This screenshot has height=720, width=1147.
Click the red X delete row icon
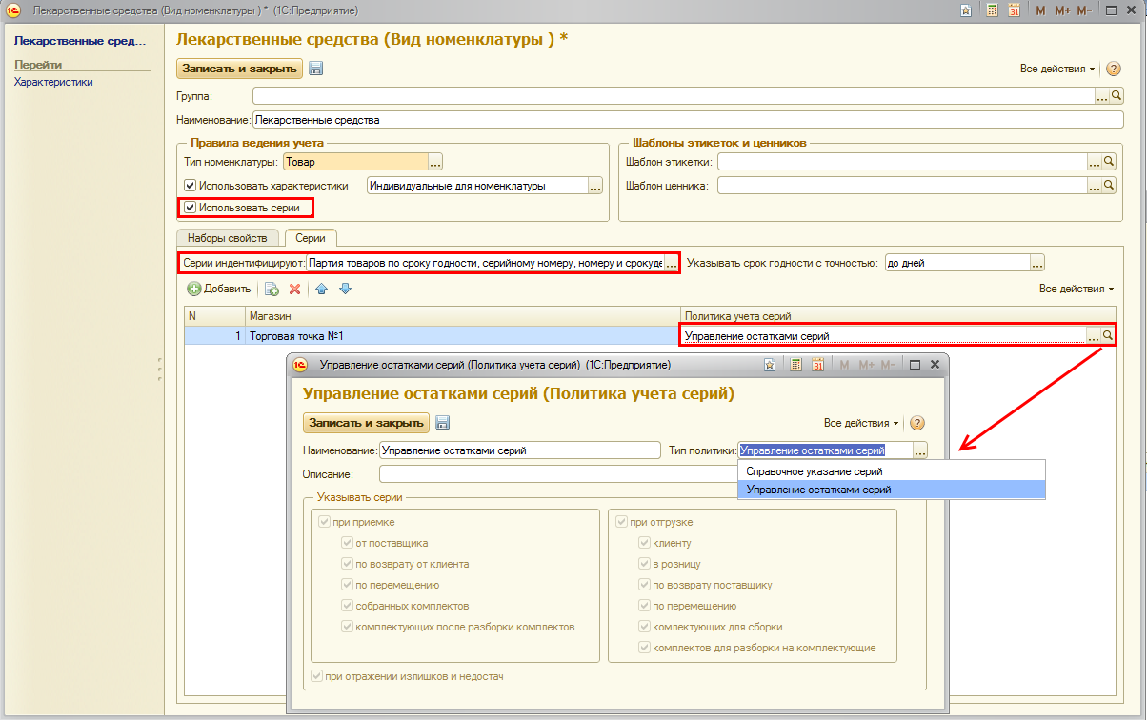(294, 289)
